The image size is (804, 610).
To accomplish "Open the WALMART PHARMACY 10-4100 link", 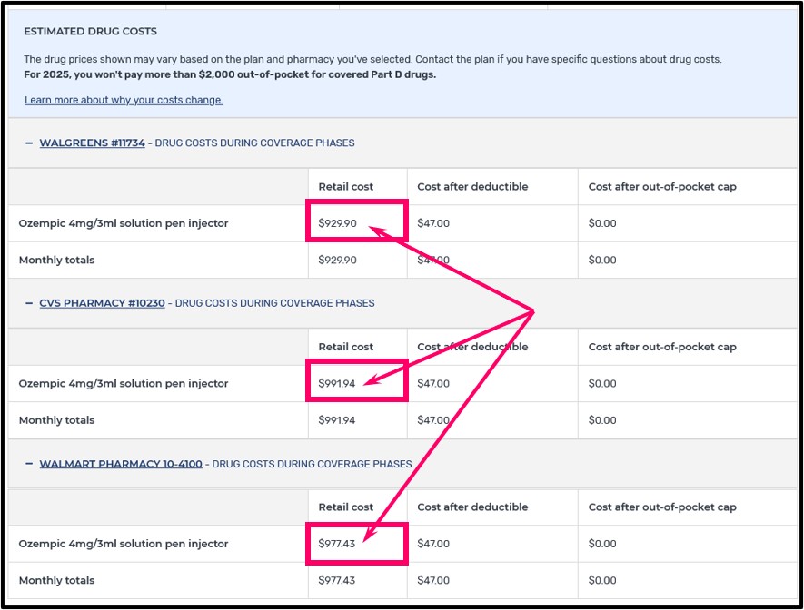I will (x=121, y=464).
